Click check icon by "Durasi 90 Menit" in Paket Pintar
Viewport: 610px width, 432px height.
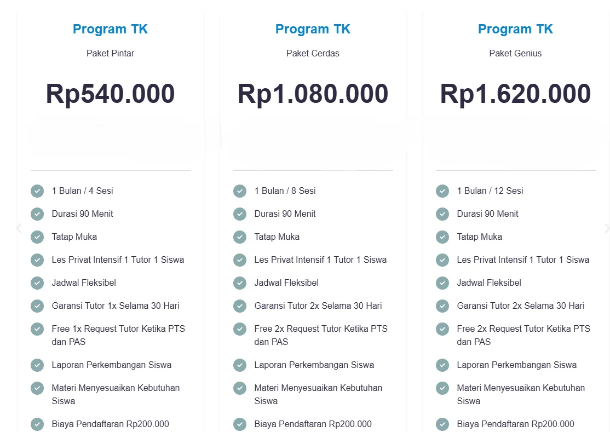pyautogui.click(x=37, y=214)
